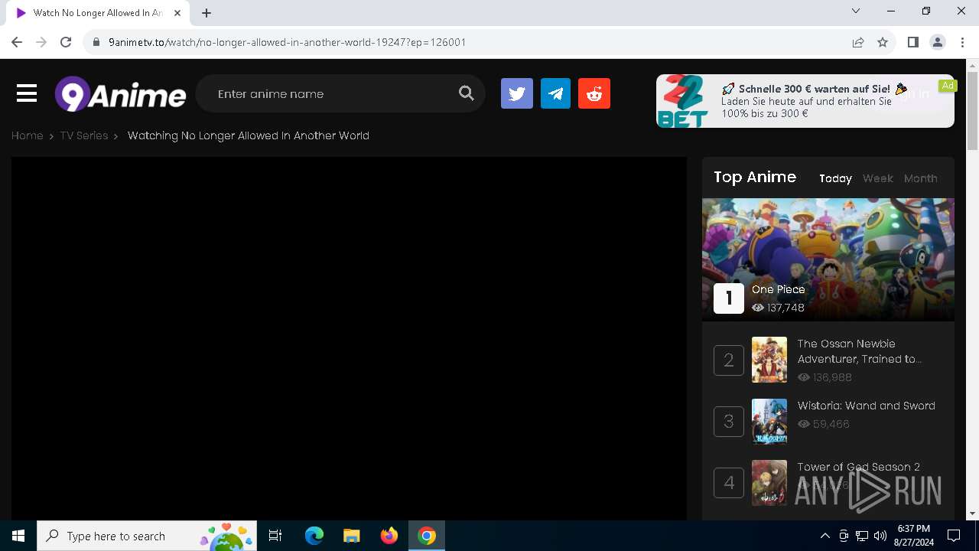Open One Piece title link
The image size is (979, 551).
[778, 289]
